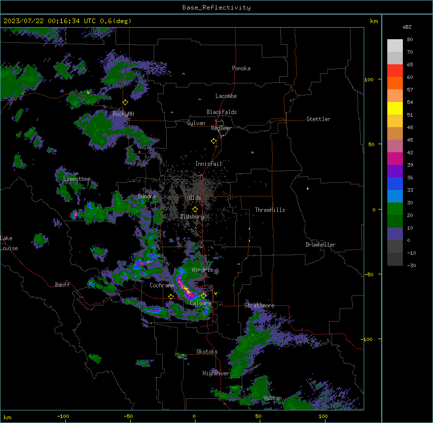Click the yellow diamond marker above Calgary label
The height and width of the screenshot is (423, 433).
click(x=203, y=296)
